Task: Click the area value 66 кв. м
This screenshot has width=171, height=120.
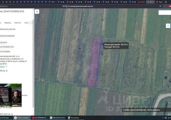Action: (x=4, y=71)
